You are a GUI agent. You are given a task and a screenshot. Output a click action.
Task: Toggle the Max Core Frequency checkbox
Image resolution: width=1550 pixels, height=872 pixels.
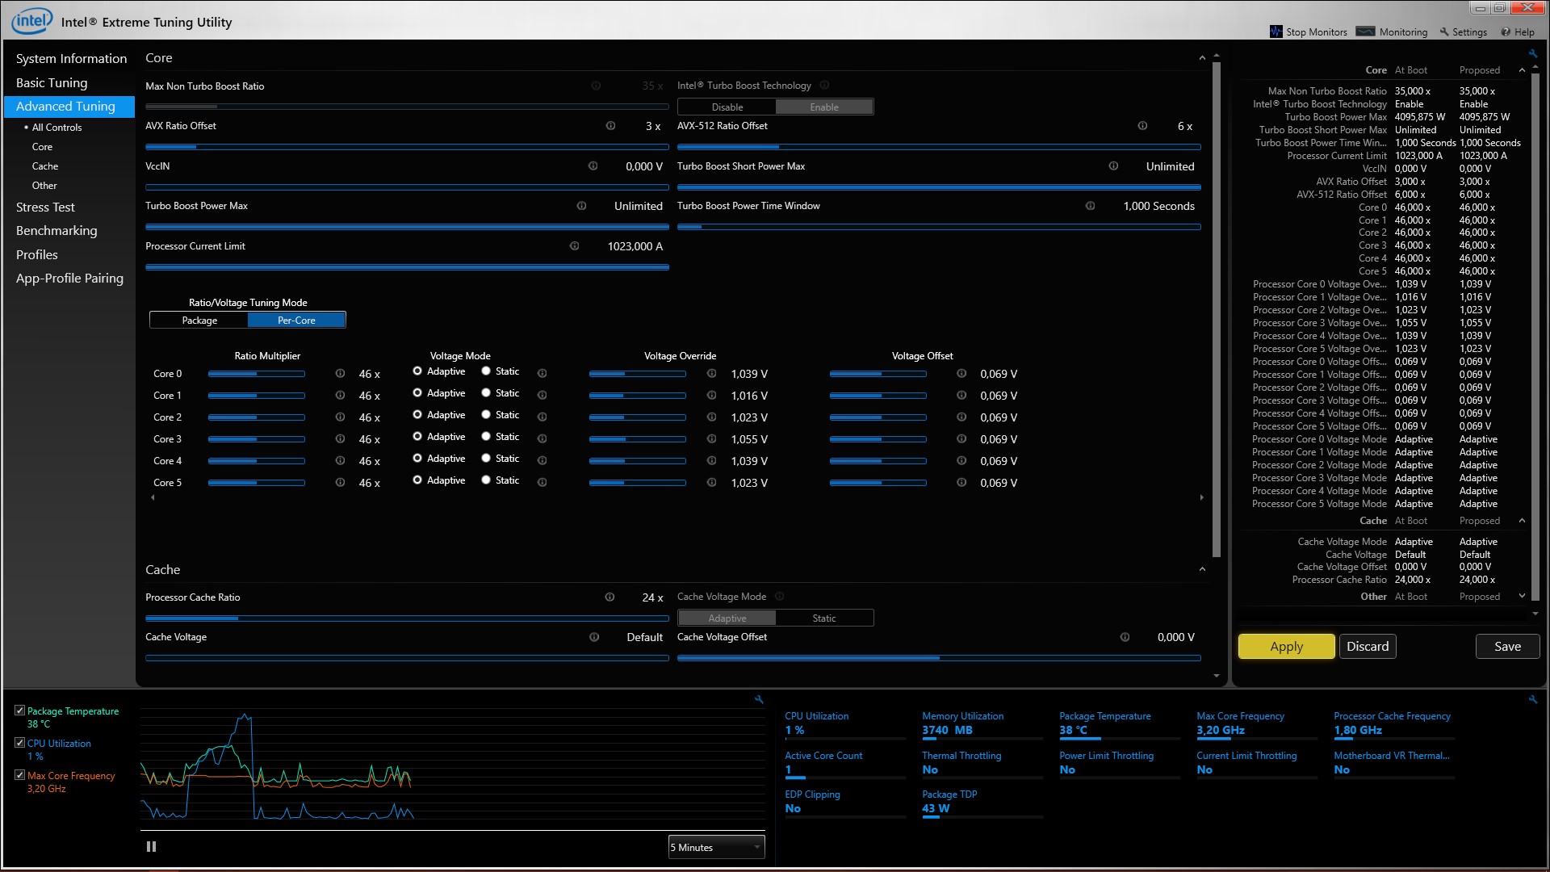coord(20,775)
